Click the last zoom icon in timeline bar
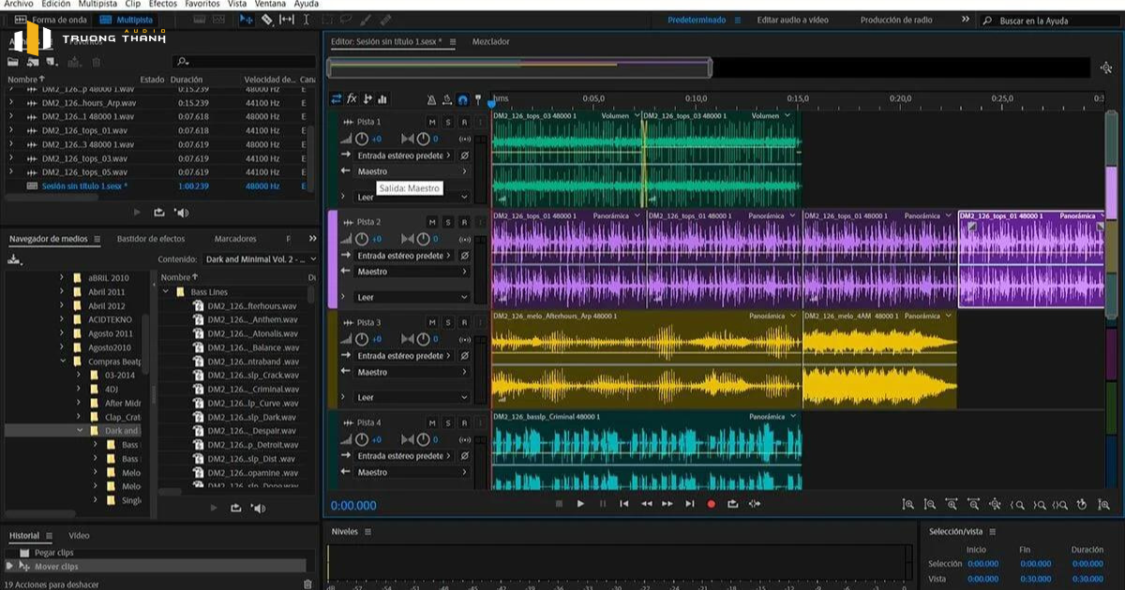Viewport: 1125px width, 590px height. point(1102,505)
